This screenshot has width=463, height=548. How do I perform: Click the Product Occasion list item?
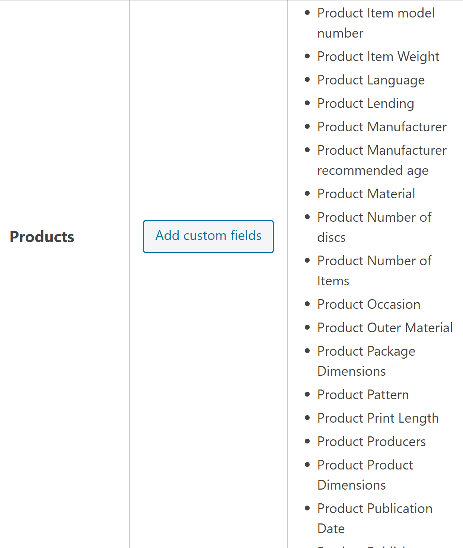point(368,304)
